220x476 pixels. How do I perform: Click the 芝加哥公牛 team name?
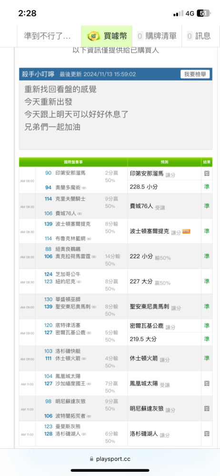click(68, 274)
